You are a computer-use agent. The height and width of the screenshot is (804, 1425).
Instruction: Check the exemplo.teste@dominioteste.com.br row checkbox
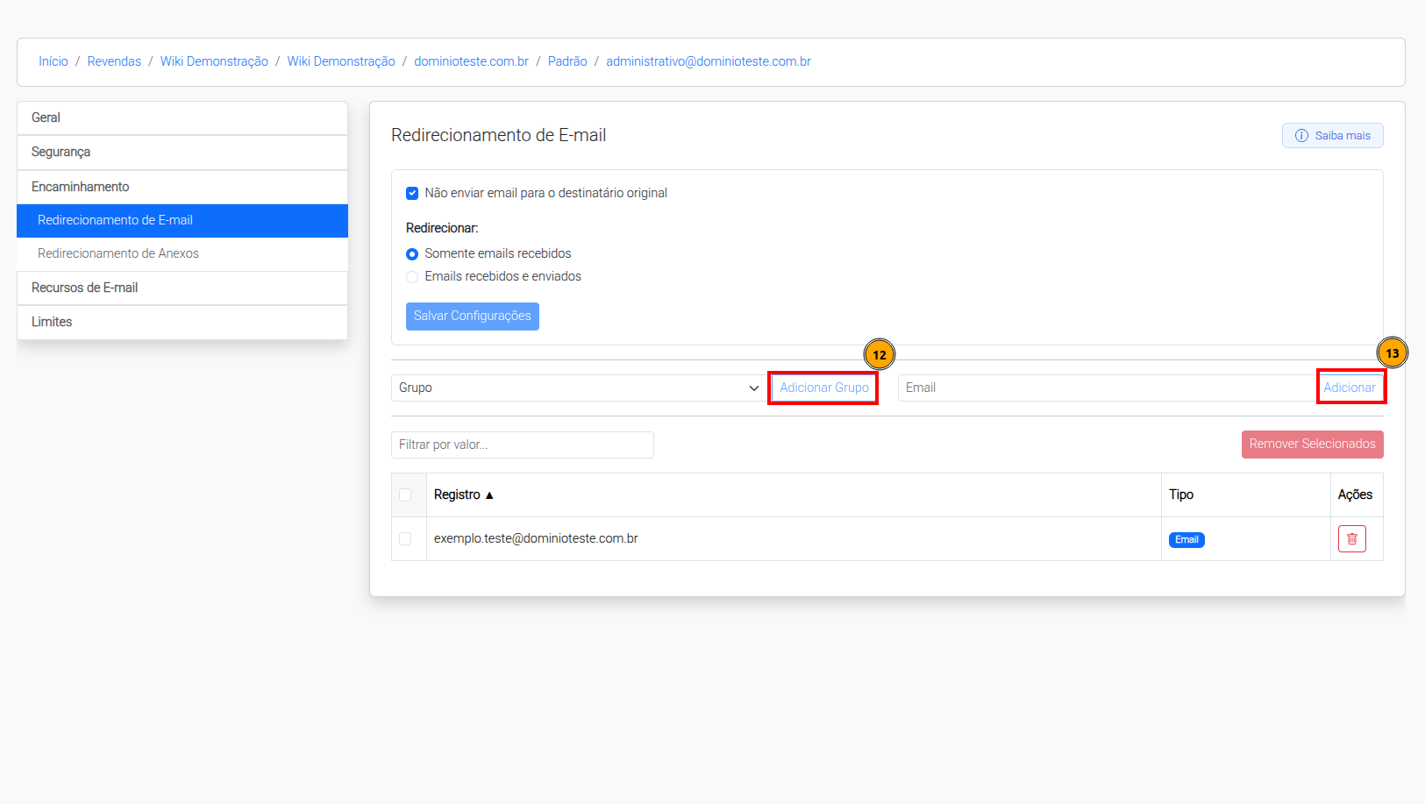[x=405, y=538]
